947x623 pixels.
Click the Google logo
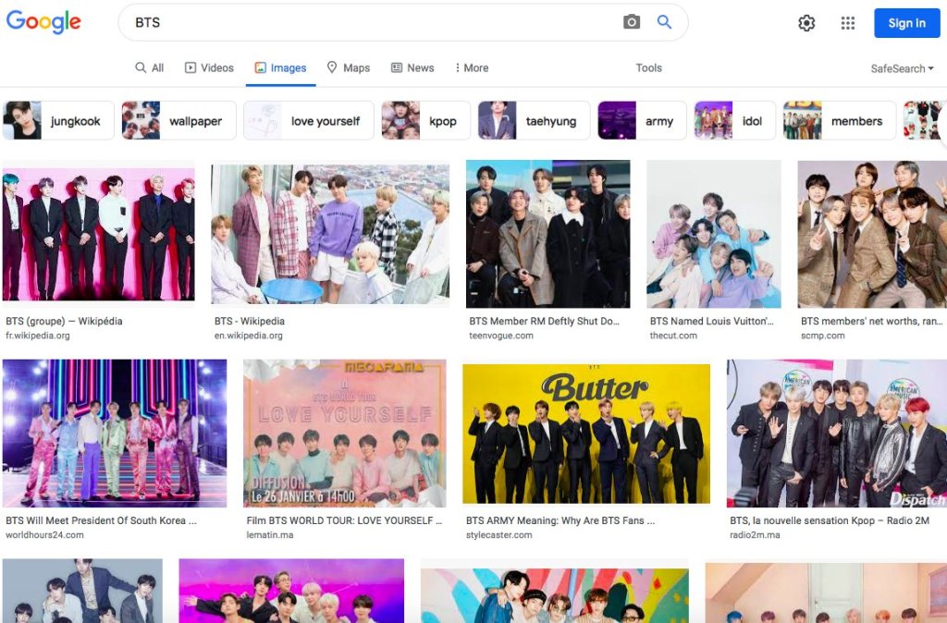pyautogui.click(x=43, y=22)
